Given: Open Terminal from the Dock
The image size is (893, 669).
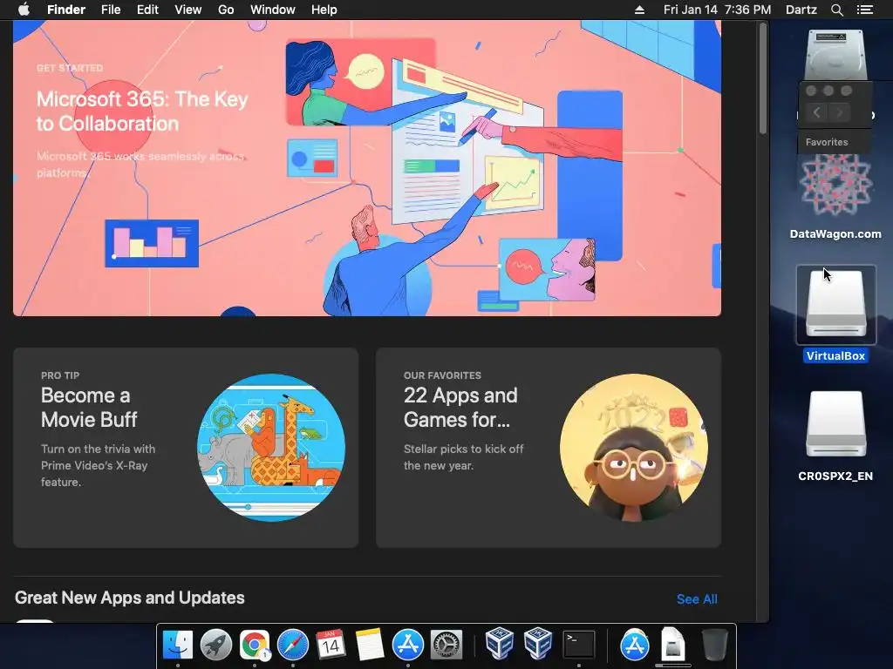Looking at the screenshot, I should [579, 645].
